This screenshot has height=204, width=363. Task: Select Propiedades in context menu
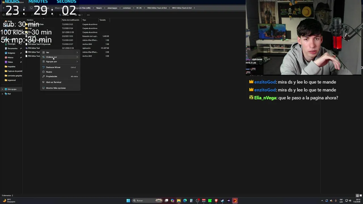[x=60, y=76]
